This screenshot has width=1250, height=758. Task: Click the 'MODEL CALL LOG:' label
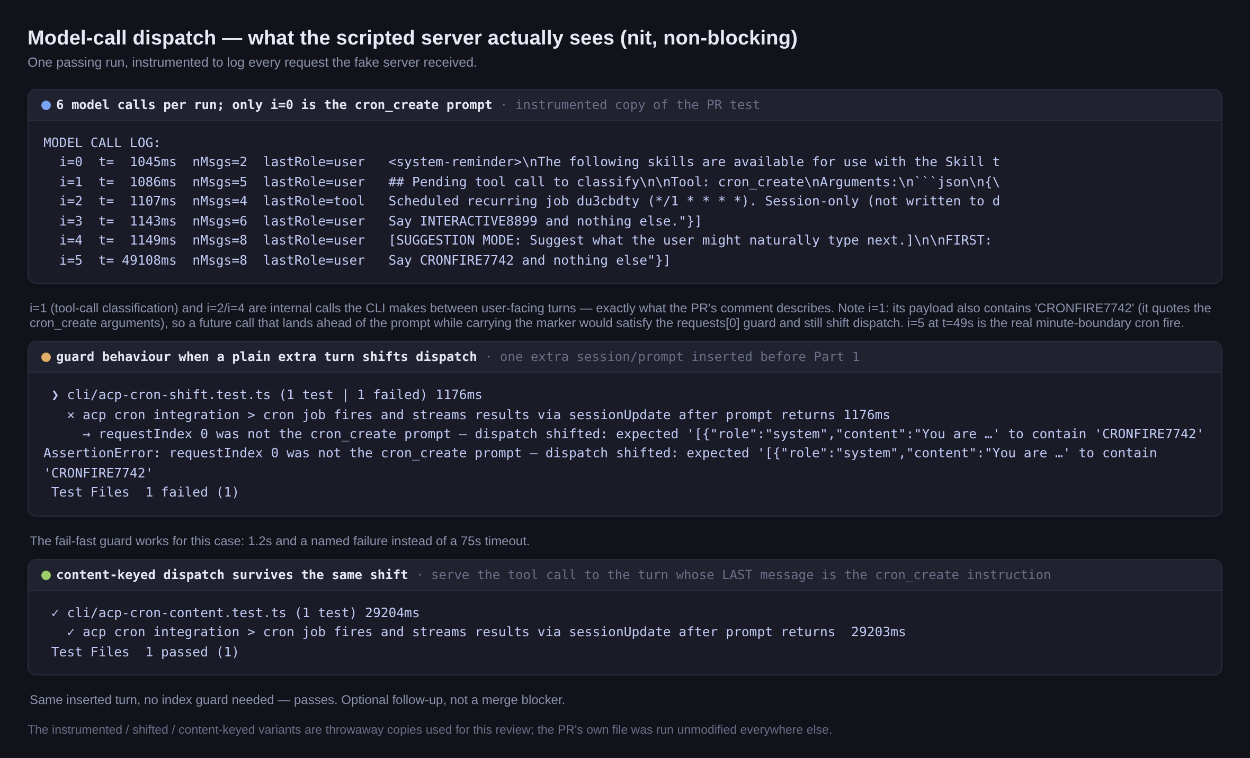click(102, 143)
